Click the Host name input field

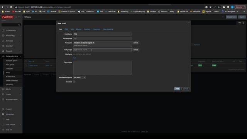click(x=102, y=34)
